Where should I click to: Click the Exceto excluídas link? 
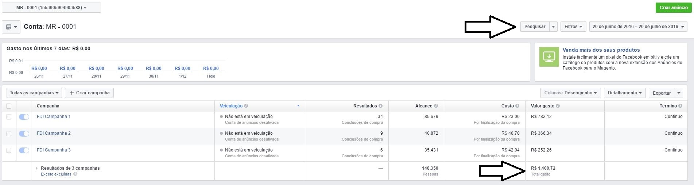tap(56, 174)
